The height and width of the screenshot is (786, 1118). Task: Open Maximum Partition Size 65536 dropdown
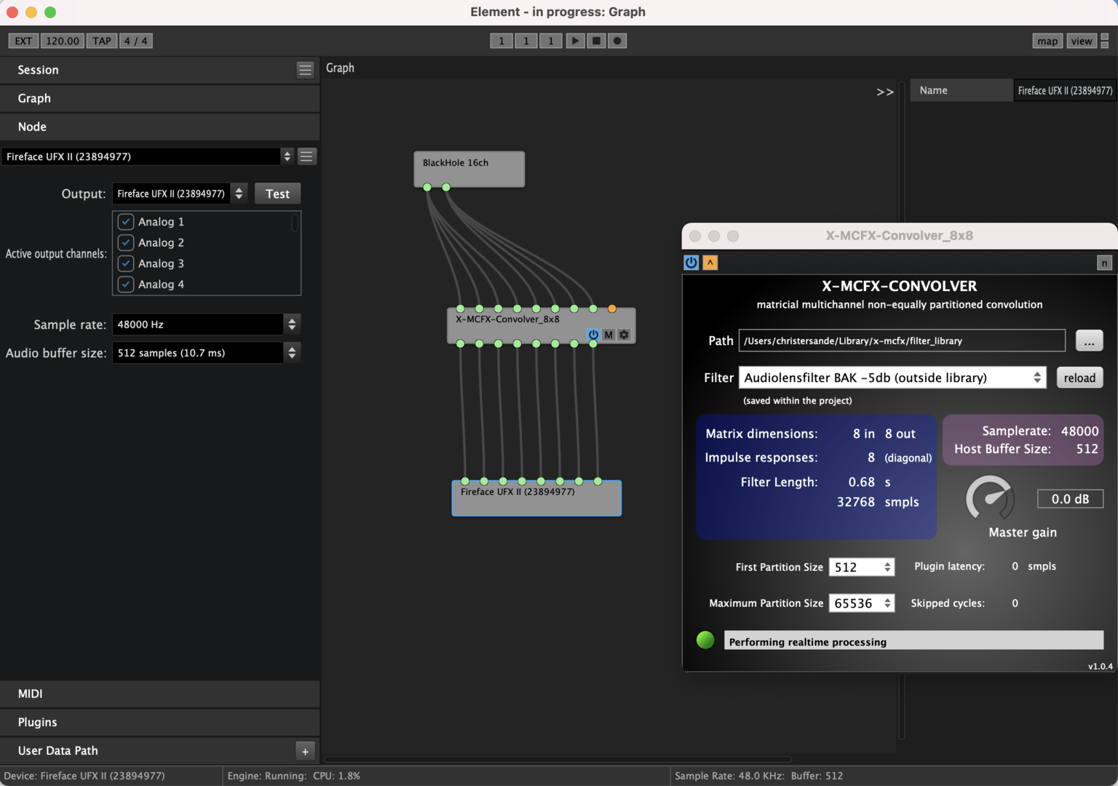pyautogui.click(x=862, y=603)
